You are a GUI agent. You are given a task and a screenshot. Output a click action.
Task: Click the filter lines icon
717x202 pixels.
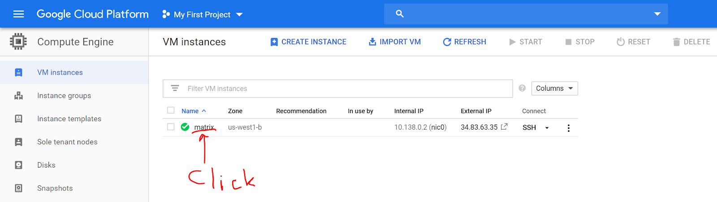[175, 88]
